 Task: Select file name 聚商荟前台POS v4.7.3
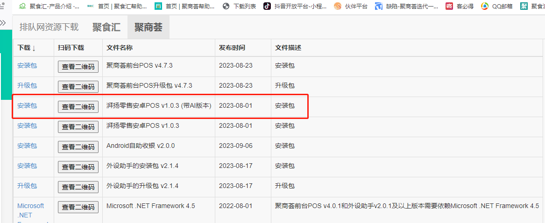(x=139, y=65)
